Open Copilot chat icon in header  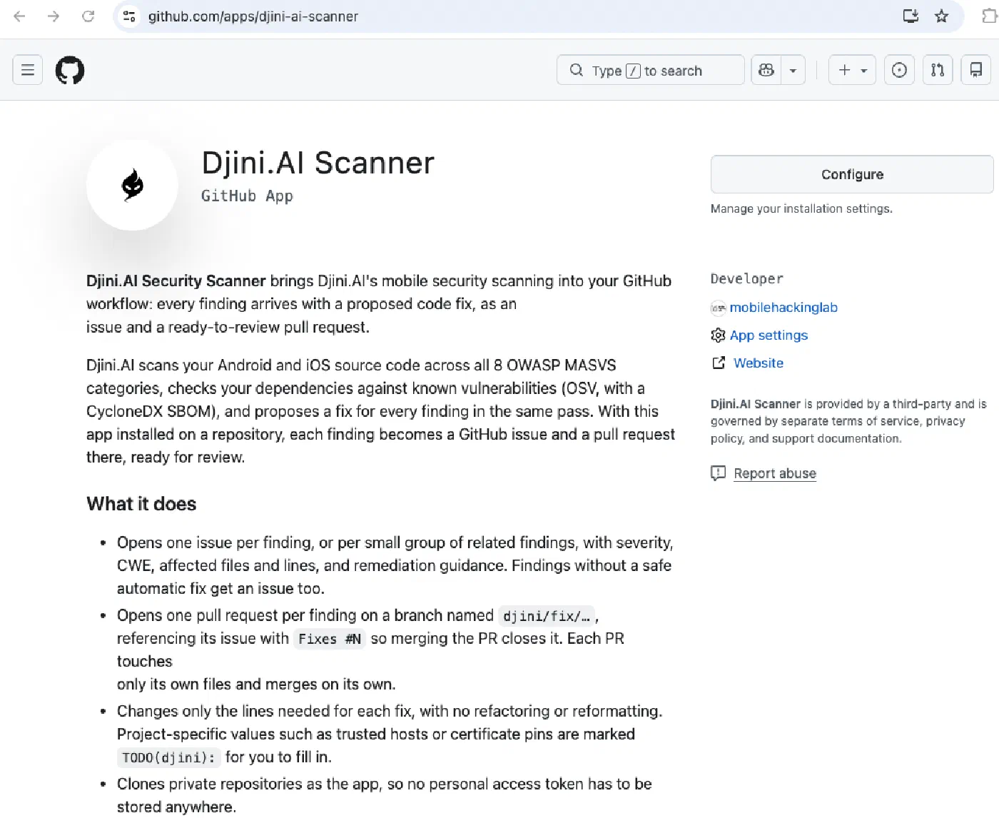point(766,70)
